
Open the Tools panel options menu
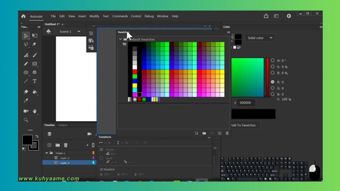tap(39, 27)
